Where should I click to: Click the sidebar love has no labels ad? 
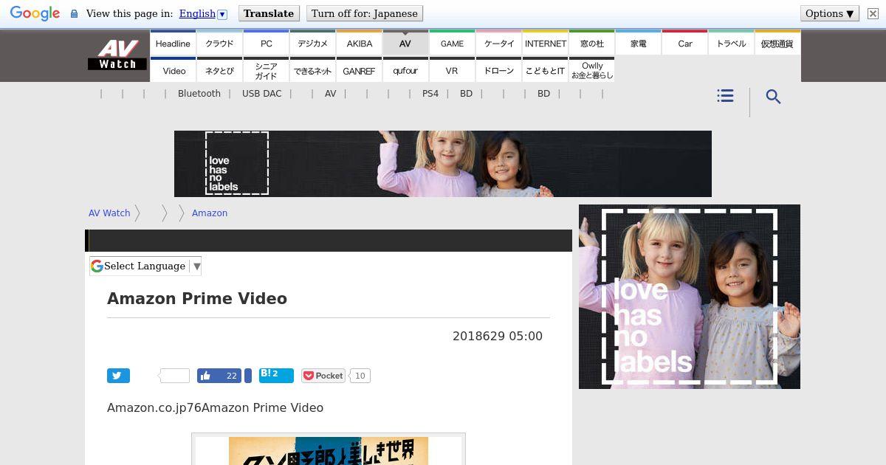pos(690,297)
